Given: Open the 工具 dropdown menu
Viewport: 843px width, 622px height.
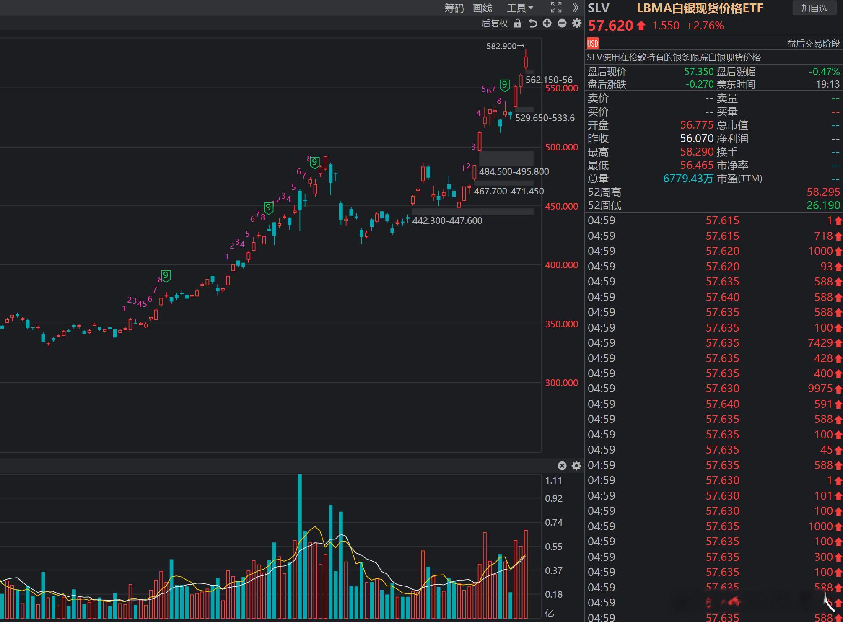Looking at the screenshot, I should pos(520,8).
